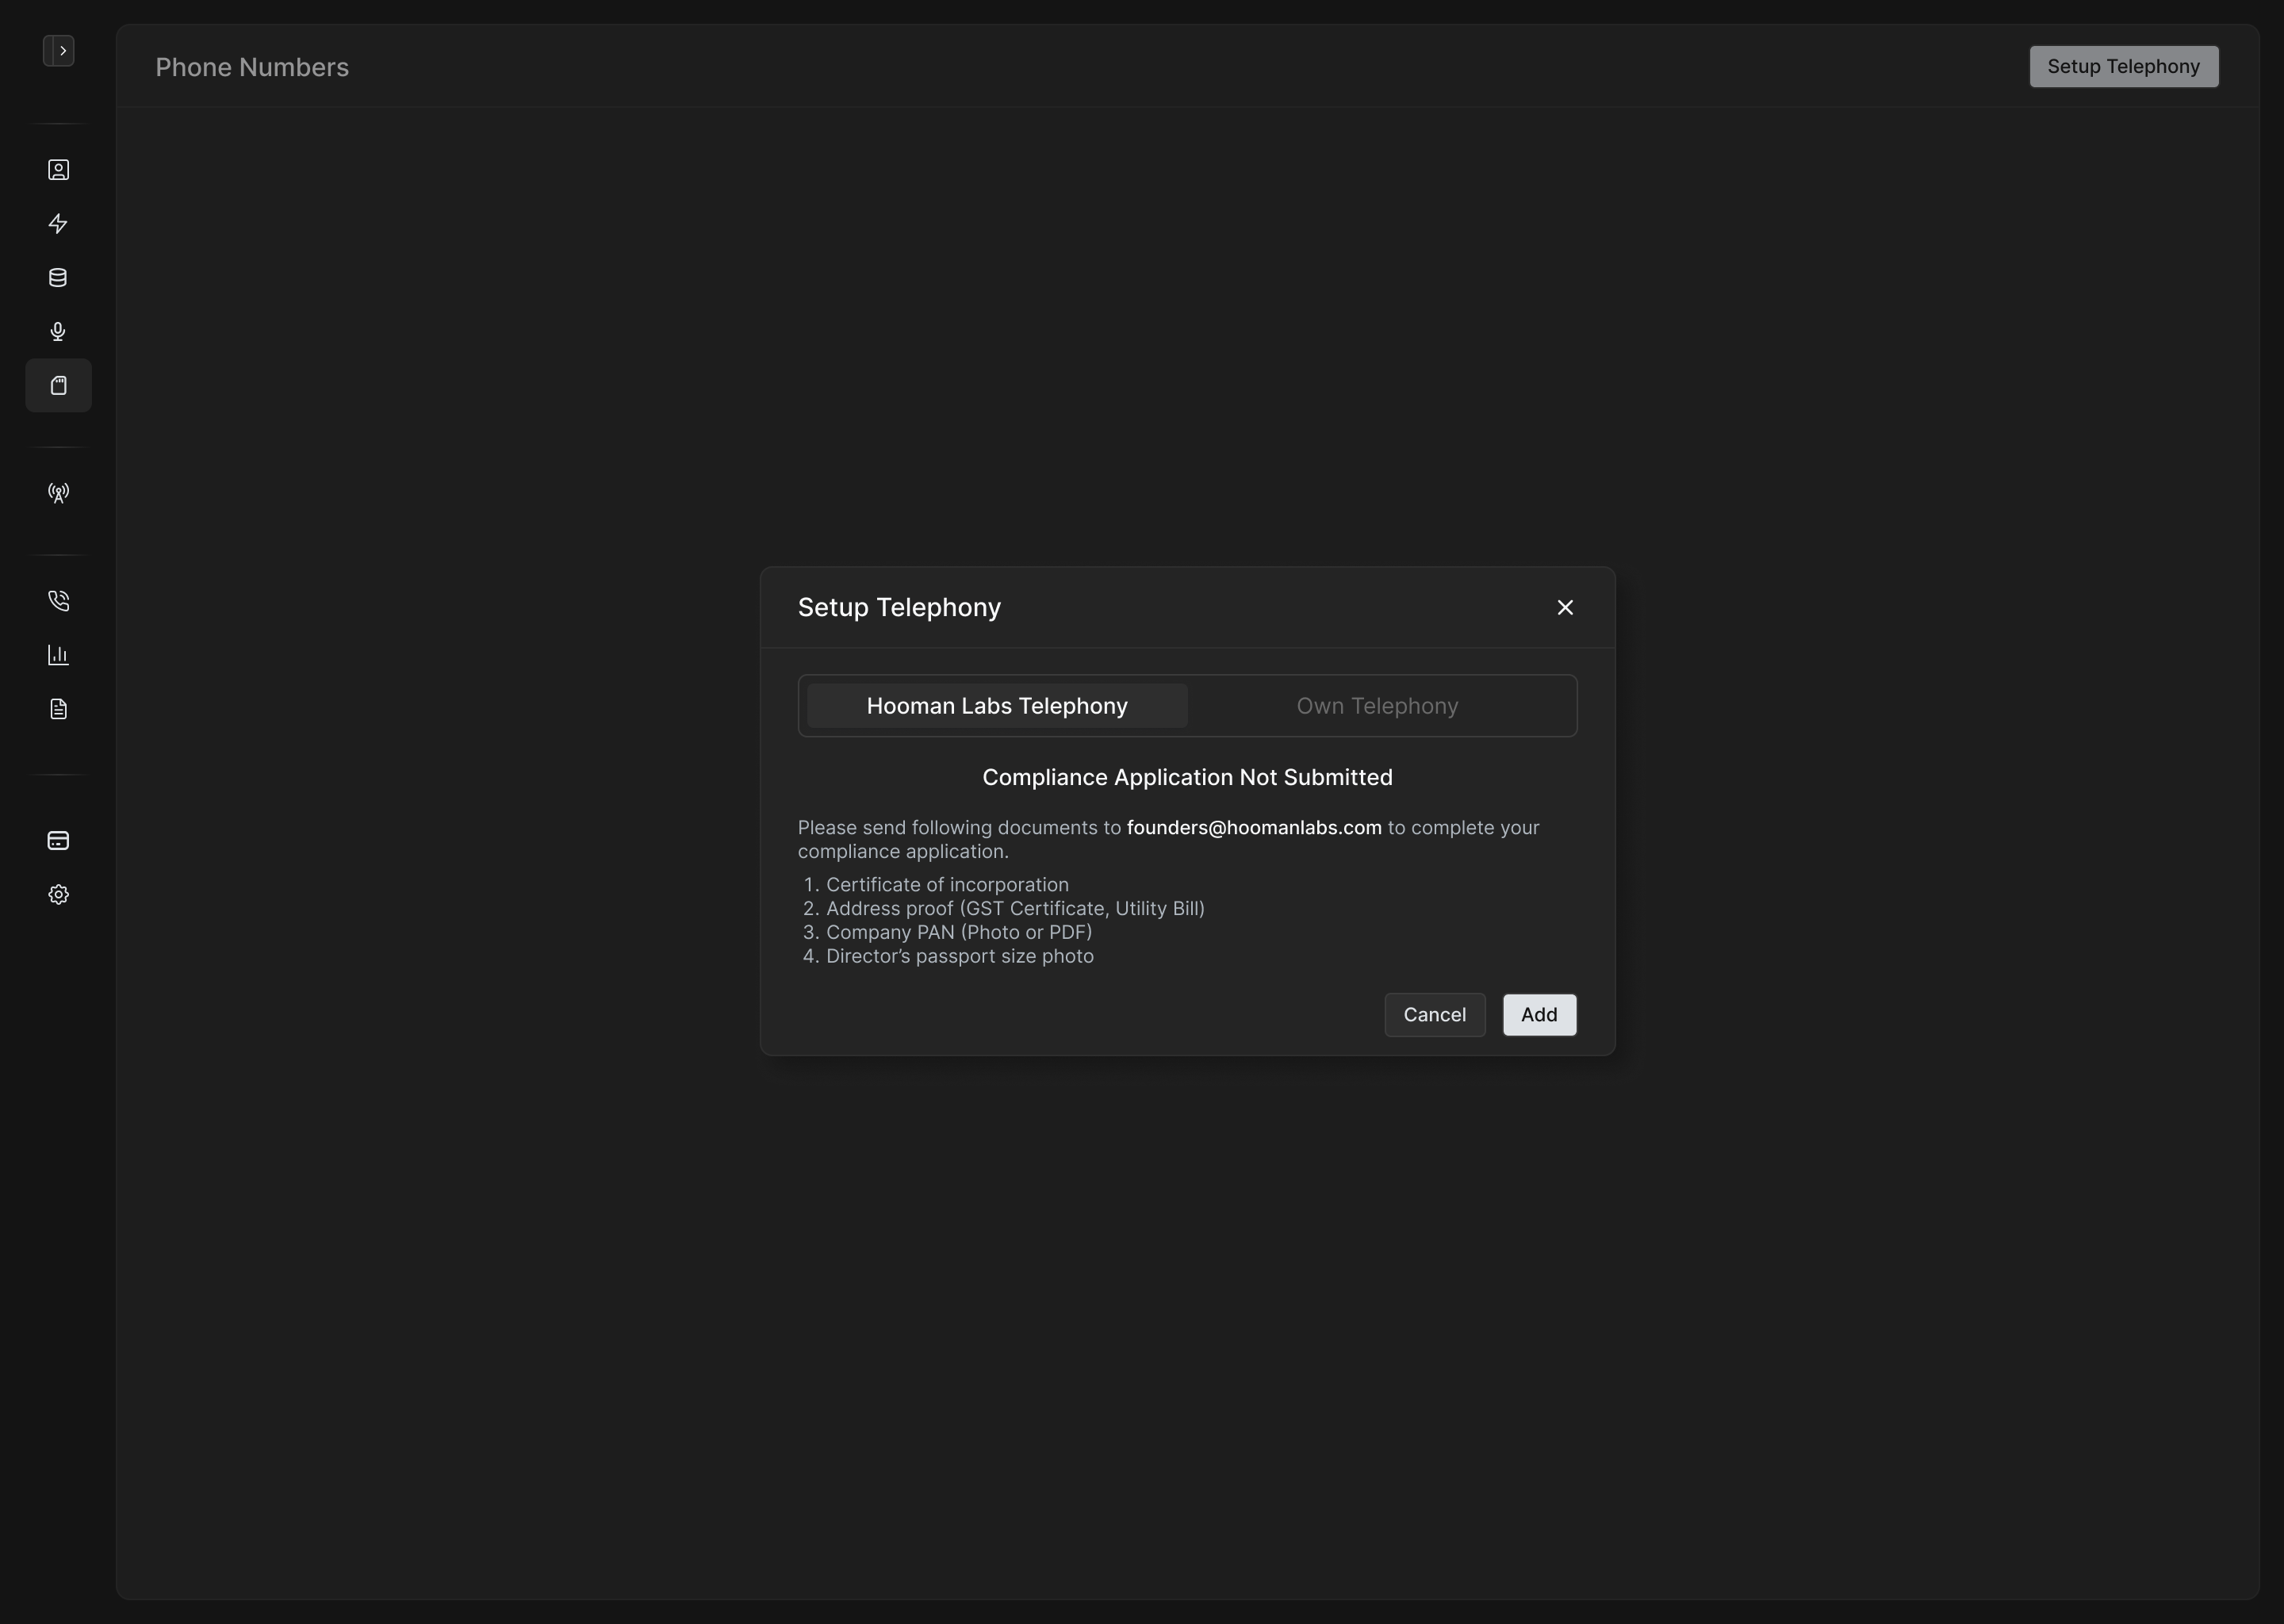Image resolution: width=2284 pixels, height=1624 pixels.
Task: Select the SIM card phone numbers icon
Action: coord(59,386)
